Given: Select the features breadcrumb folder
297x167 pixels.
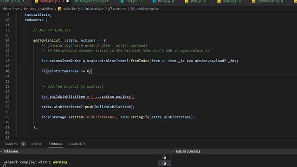Looking at the screenshot, I should pyautogui.click(x=30, y=9).
